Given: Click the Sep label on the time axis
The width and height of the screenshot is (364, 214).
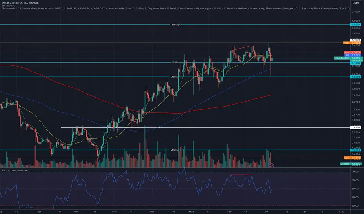Looking at the screenshot, I should coord(39,212).
